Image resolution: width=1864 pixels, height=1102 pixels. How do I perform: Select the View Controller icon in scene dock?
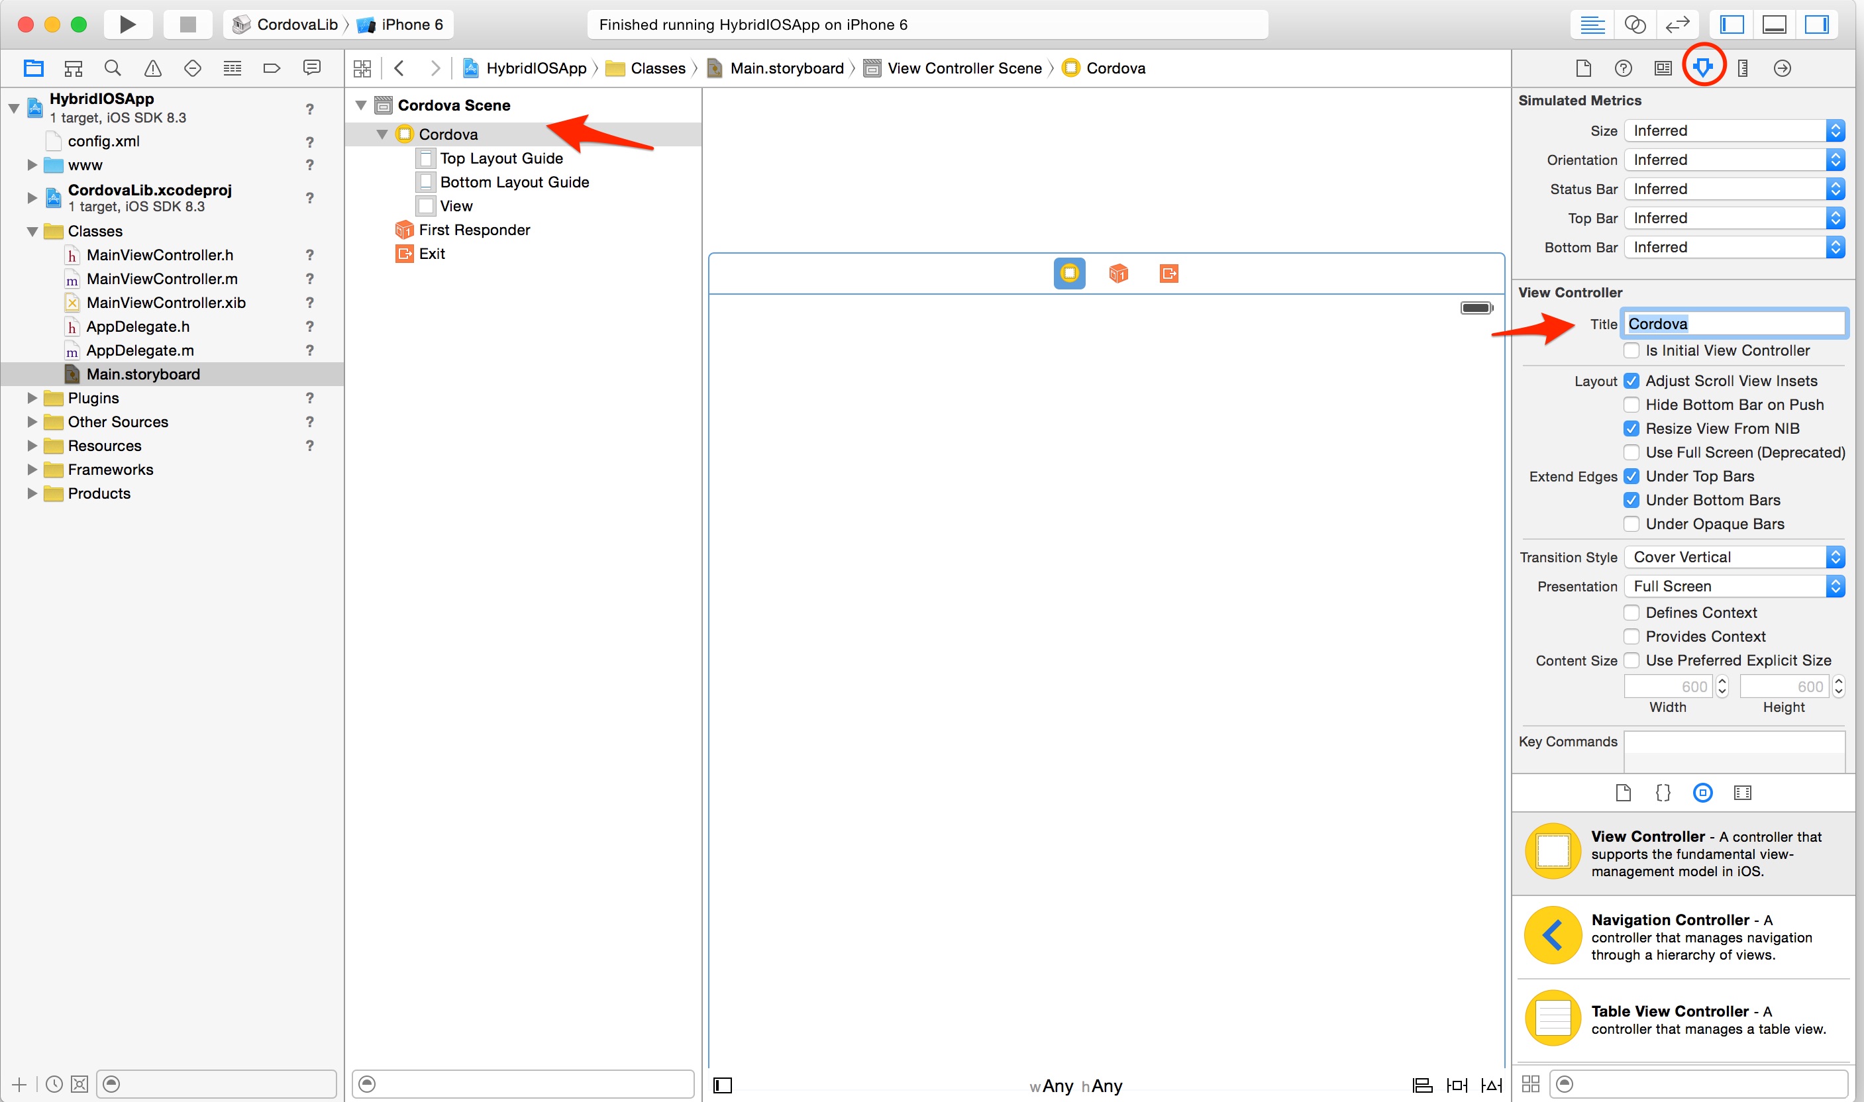pyautogui.click(x=1069, y=274)
